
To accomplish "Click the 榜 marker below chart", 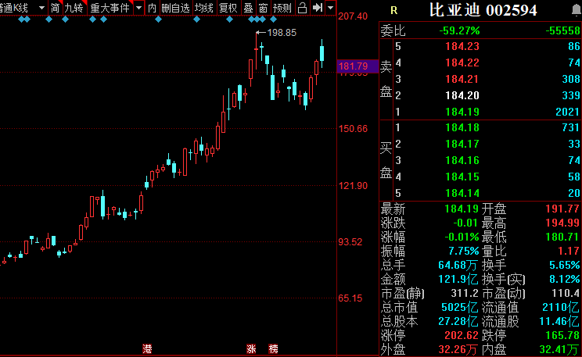I will (273, 348).
